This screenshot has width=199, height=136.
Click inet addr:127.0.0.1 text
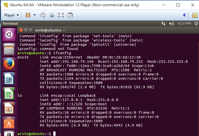coord(61,100)
